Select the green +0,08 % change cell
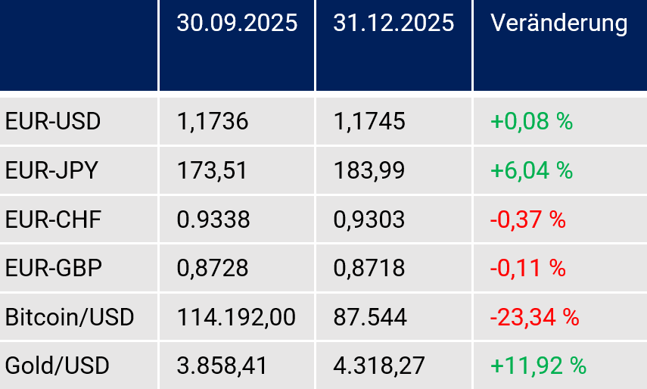This screenshot has width=647, height=389. 531,121
